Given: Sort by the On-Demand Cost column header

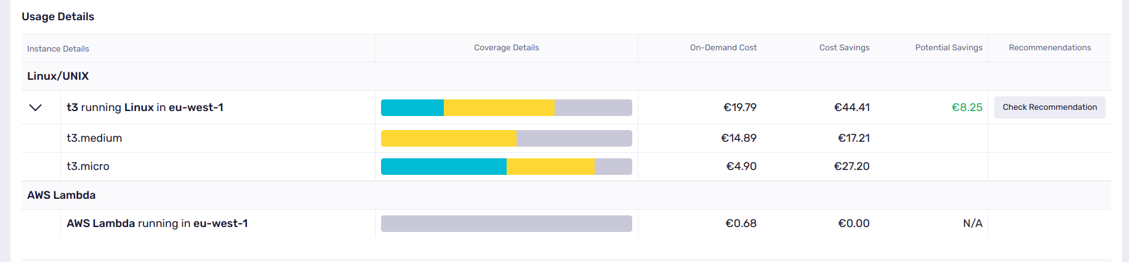Looking at the screenshot, I should coord(723,48).
